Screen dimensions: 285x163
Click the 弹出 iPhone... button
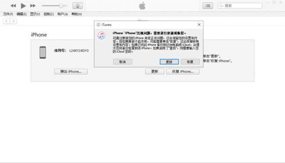(71, 71)
